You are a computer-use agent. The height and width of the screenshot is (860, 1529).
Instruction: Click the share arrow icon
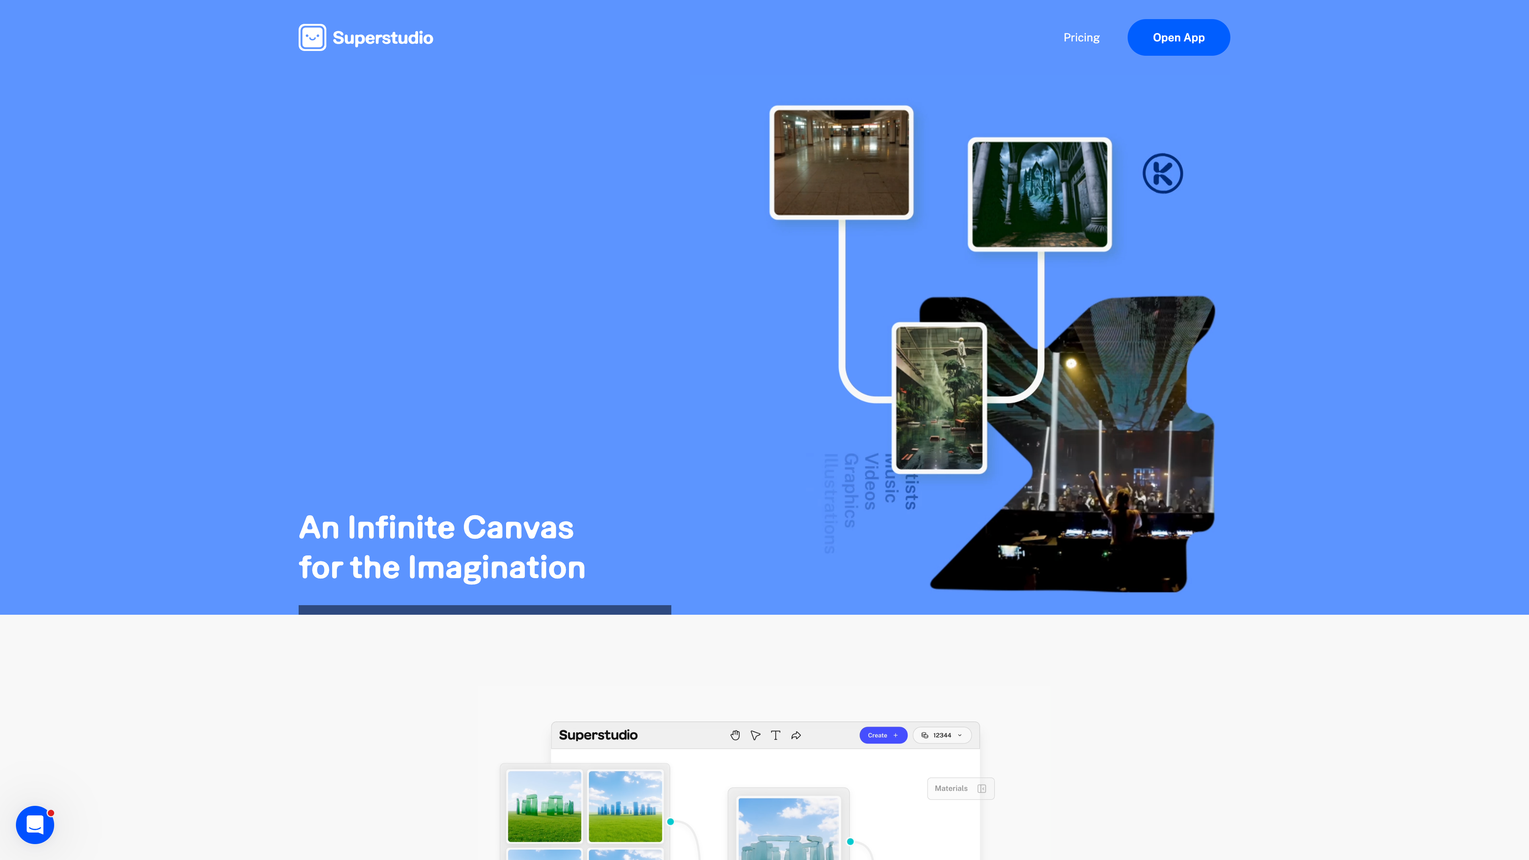pyautogui.click(x=796, y=735)
